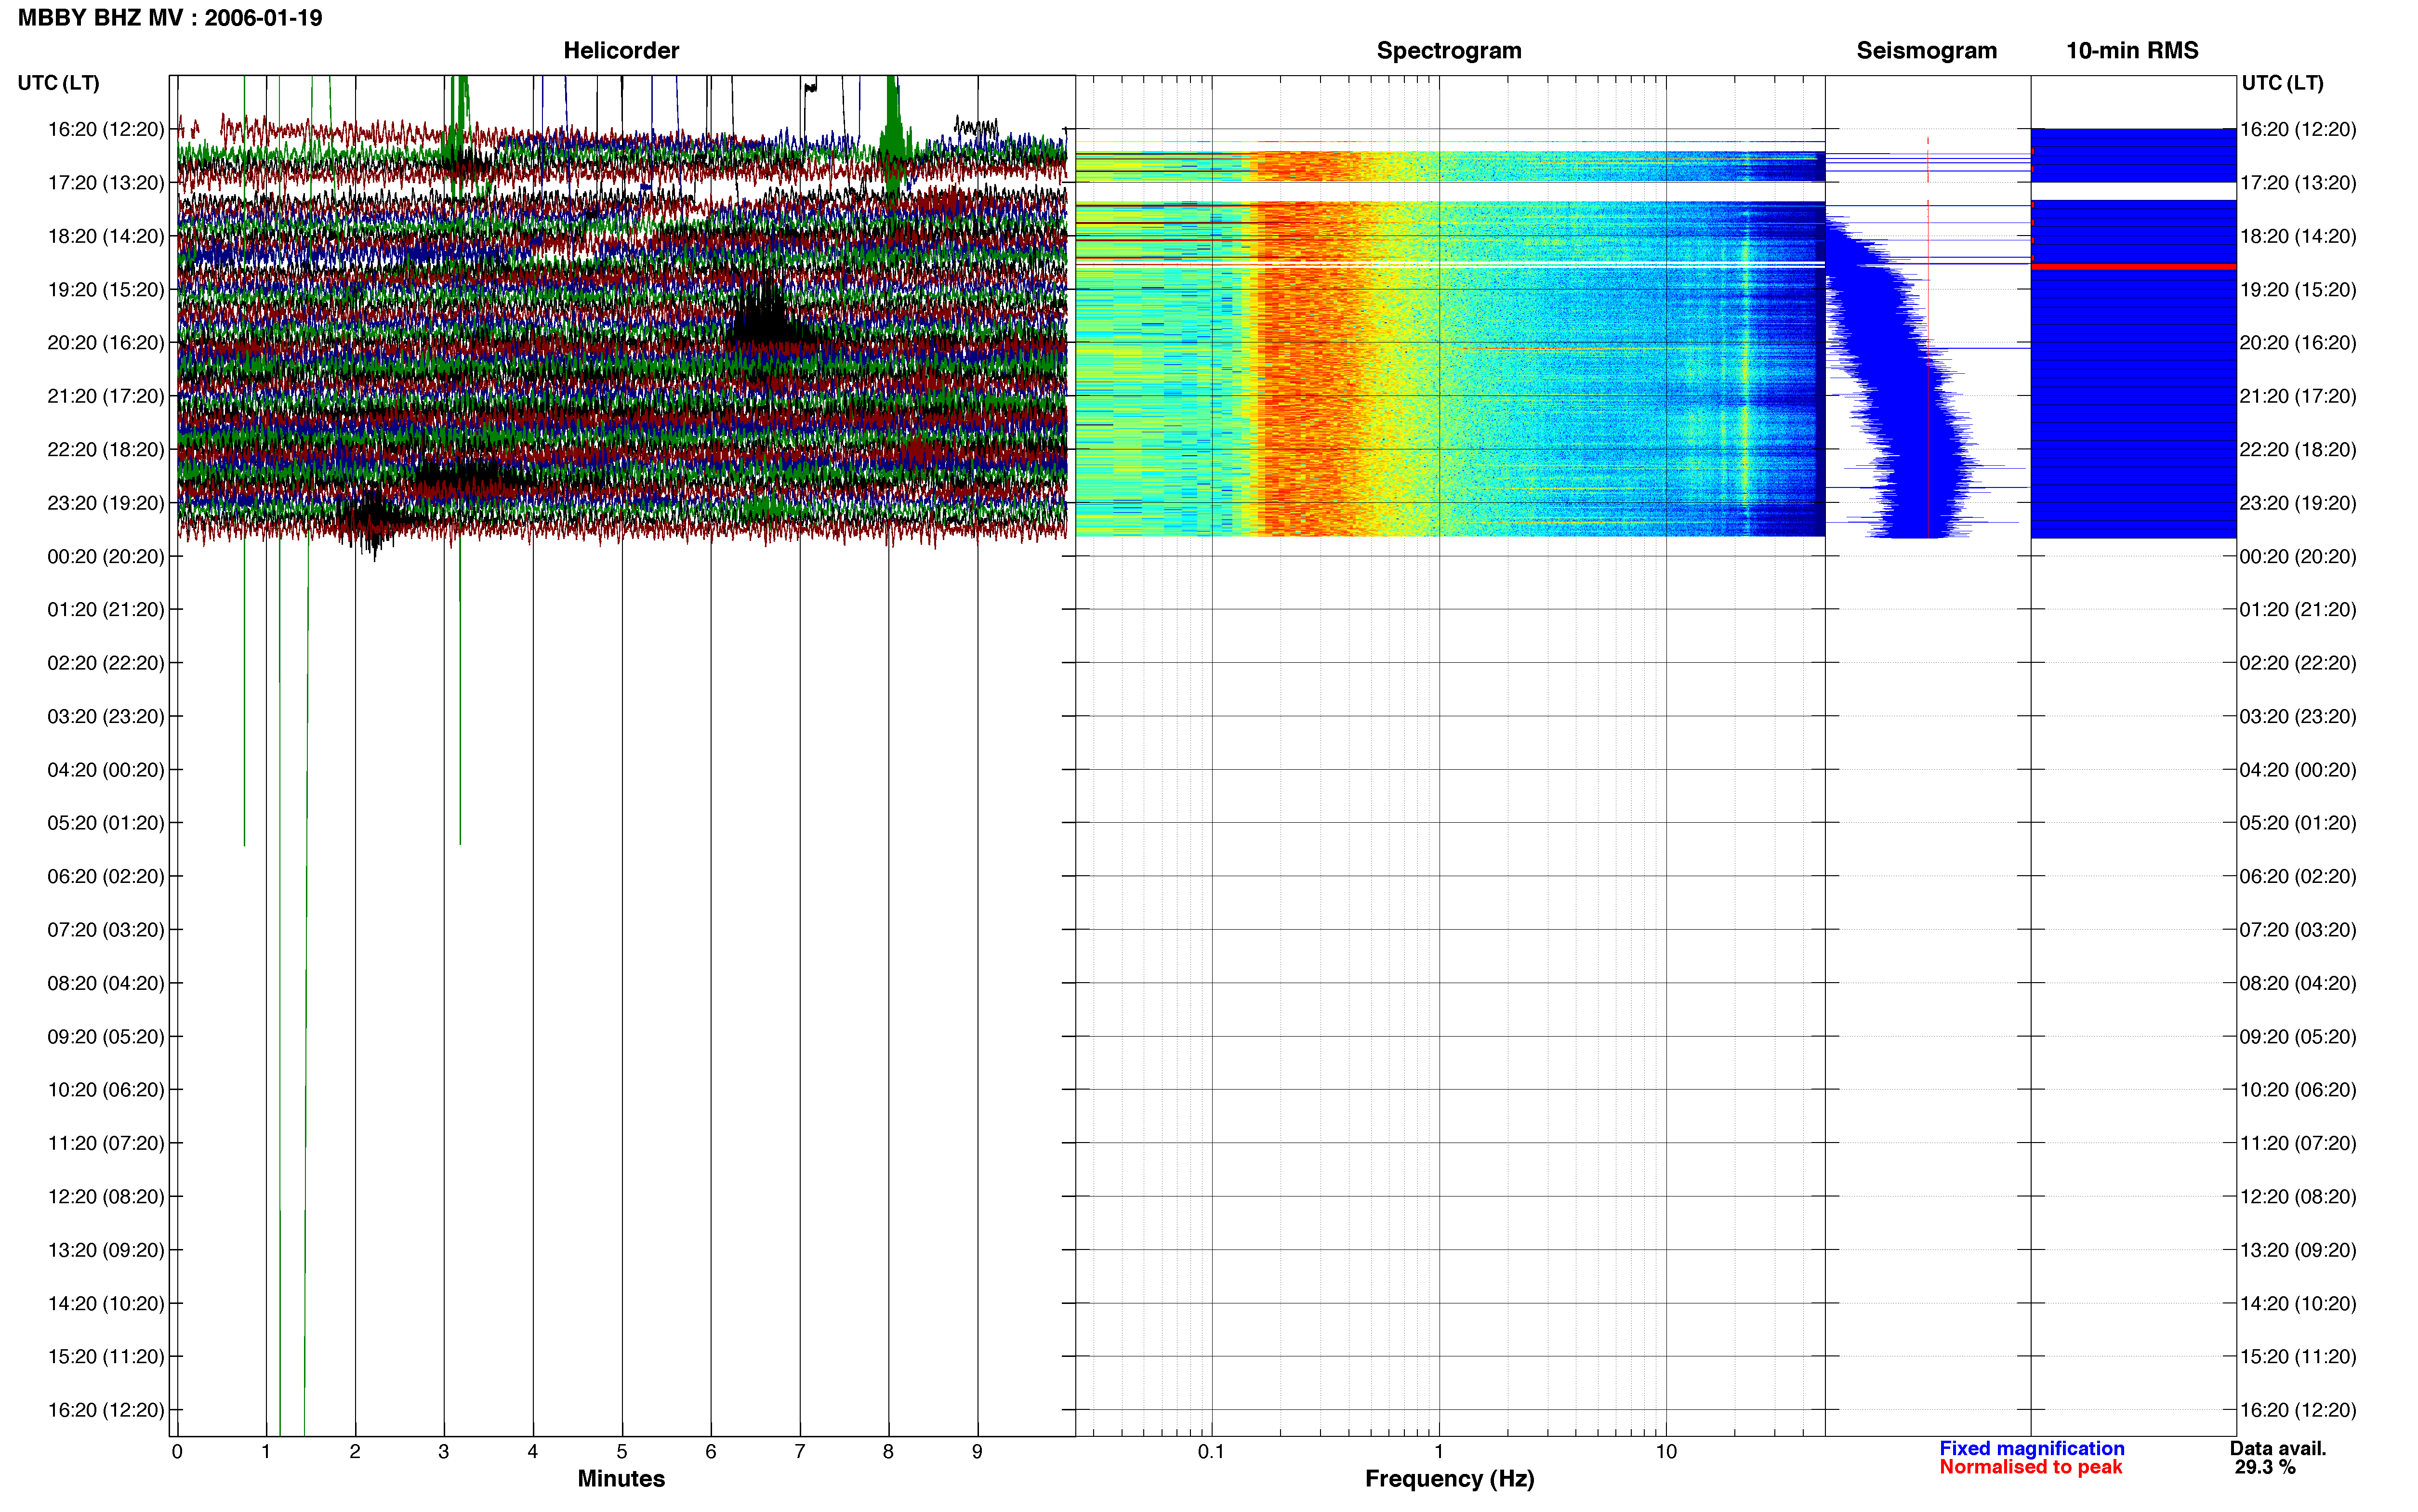This screenshot has width=2418, height=1512.
Task: Click left axis label '13:20 (09:20)'
Action: click(106, 1250)
